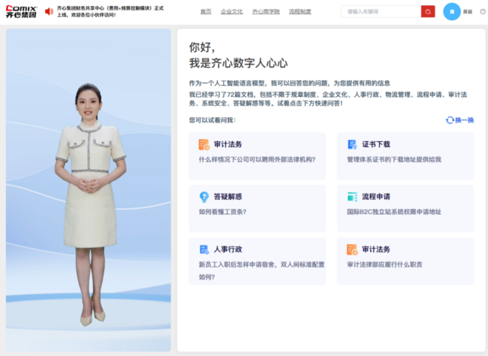Image resolution: width=488 pixels, height=356 pixels.
Task: Click the power logout icon
Action: tap(482, 12)
